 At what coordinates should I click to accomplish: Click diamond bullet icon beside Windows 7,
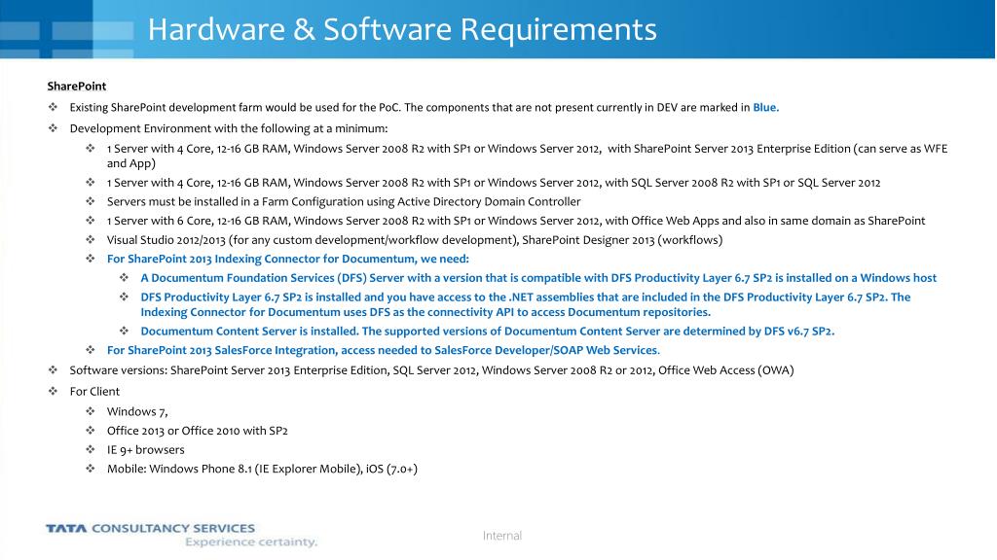click(91, 411)
